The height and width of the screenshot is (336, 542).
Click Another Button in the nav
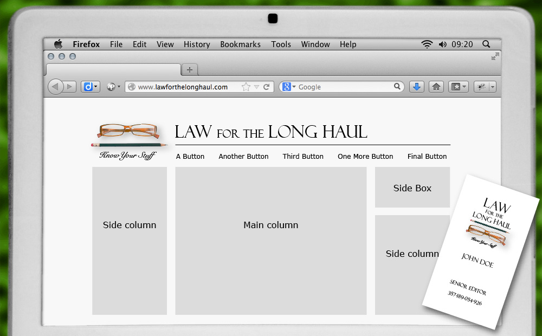pyautogui.click(x=243, y=156)
